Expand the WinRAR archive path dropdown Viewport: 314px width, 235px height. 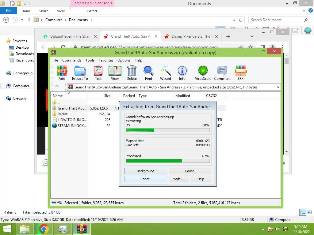tap(278, 87)
